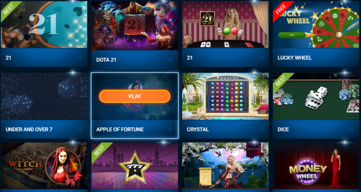Click the orange PLAY button

click(135, 96)
